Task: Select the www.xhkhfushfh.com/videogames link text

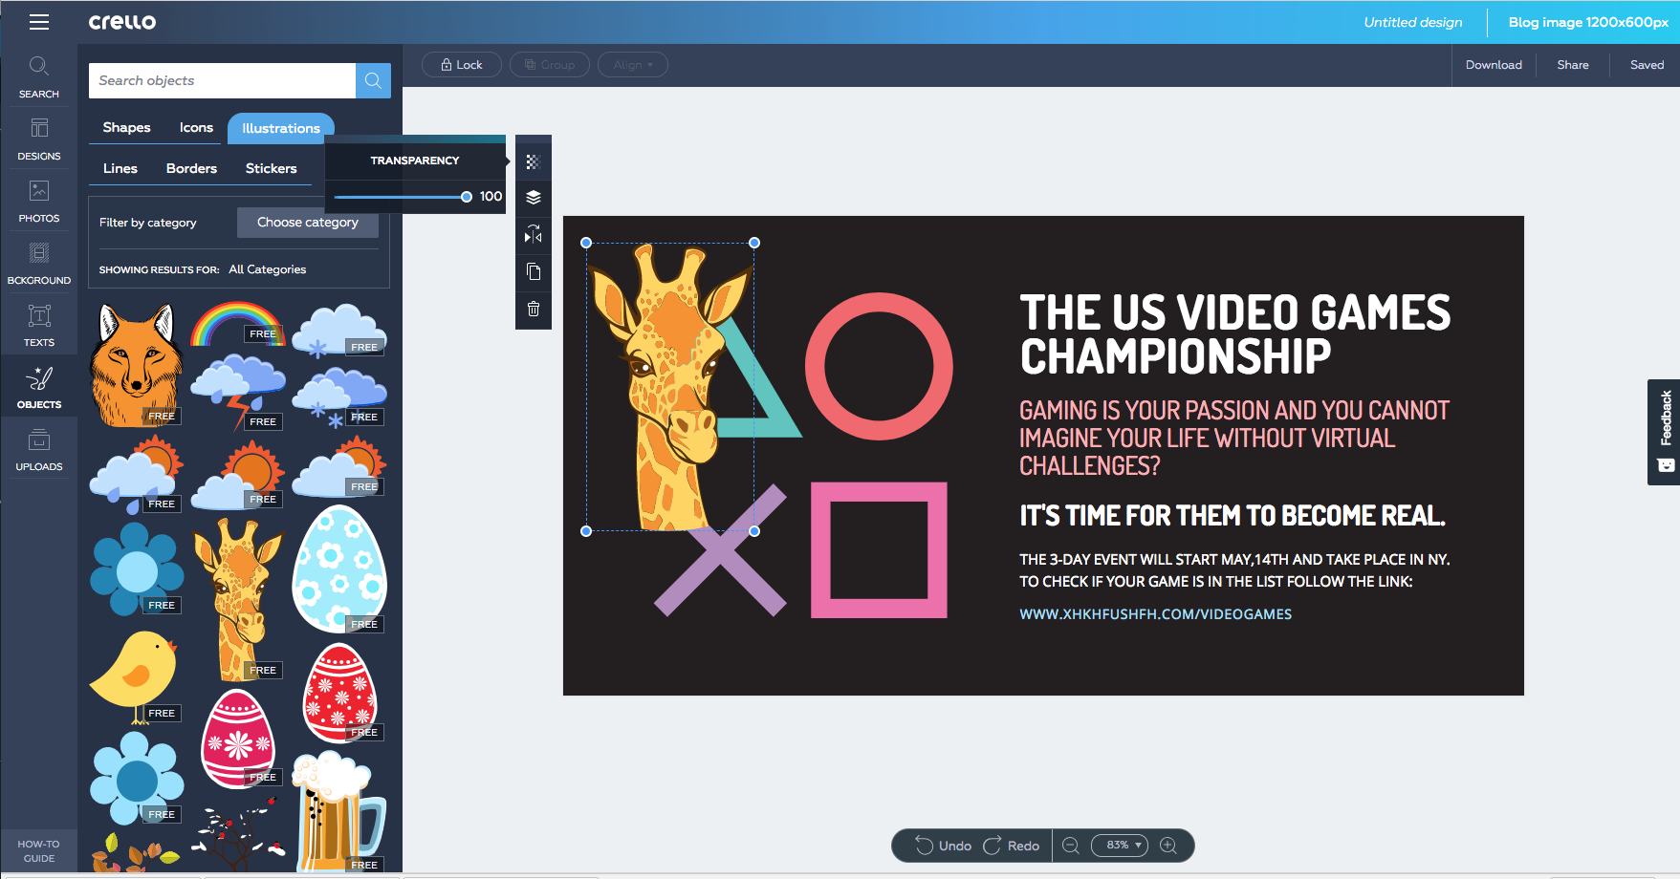Action: (1155, 614)
